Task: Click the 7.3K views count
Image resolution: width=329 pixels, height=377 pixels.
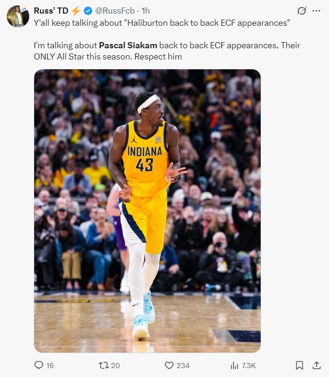Action: pyautogui.click(x=249, y=366)
